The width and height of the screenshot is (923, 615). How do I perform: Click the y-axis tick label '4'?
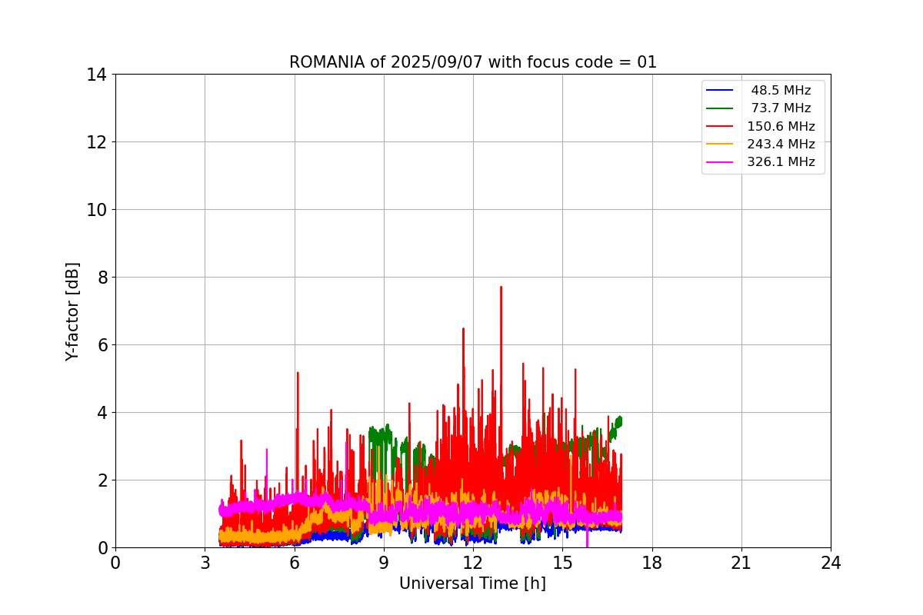(102, 413)
